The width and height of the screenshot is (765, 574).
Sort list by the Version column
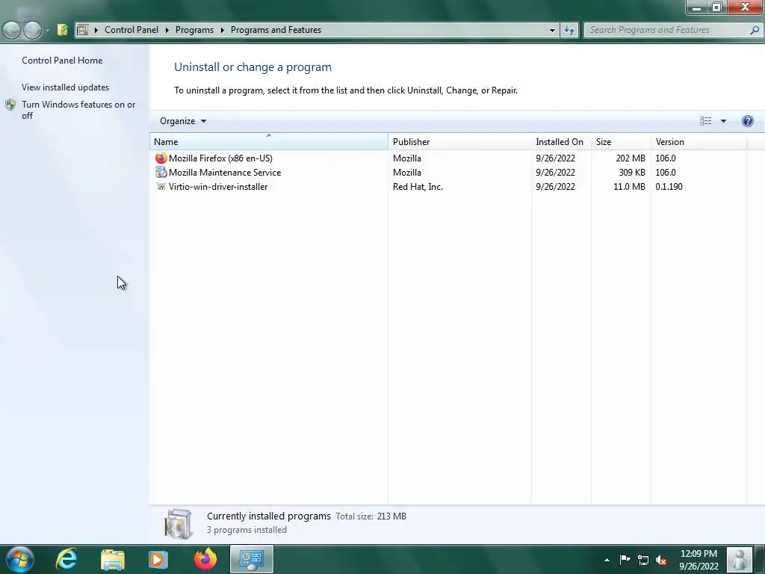[699, 141]
